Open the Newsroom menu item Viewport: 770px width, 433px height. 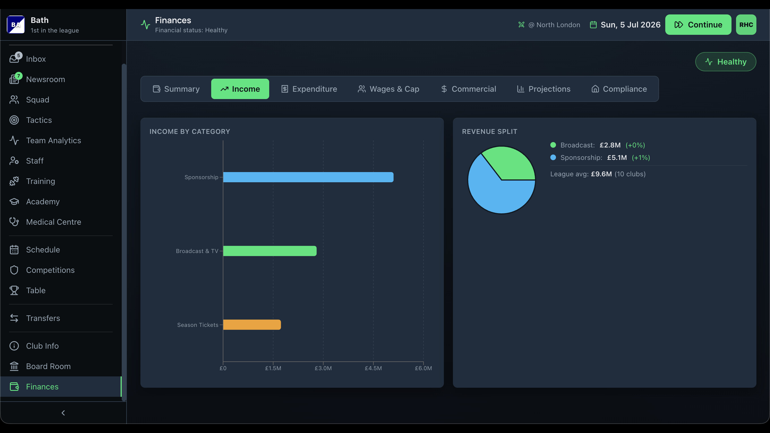click(x=61, y=79)
